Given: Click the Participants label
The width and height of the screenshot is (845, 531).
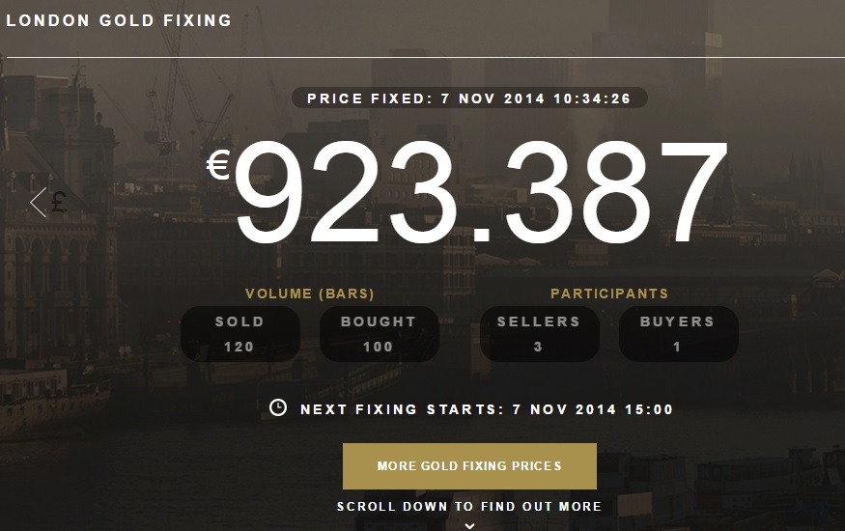Looking at the screenshot, I should (609, 293).
